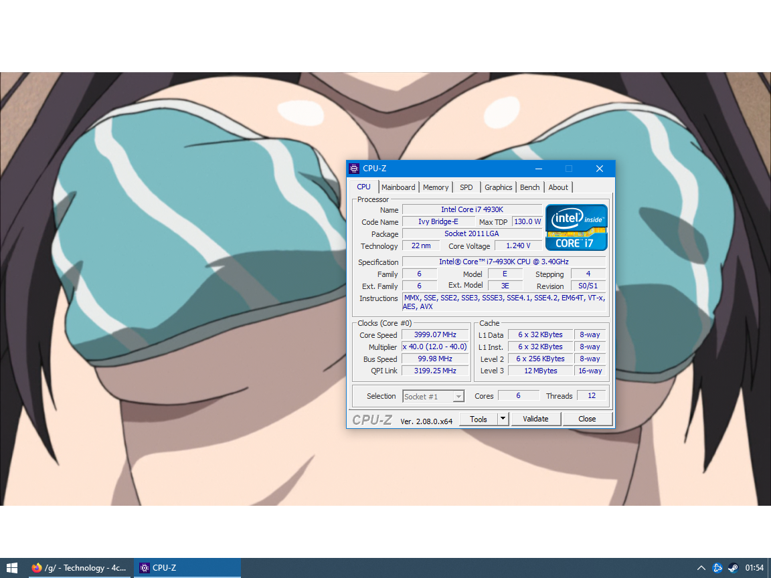This screenshot has height=578, width=771.
Task: Click the taskbar clock showing 01:54
Action: point(754,568)
